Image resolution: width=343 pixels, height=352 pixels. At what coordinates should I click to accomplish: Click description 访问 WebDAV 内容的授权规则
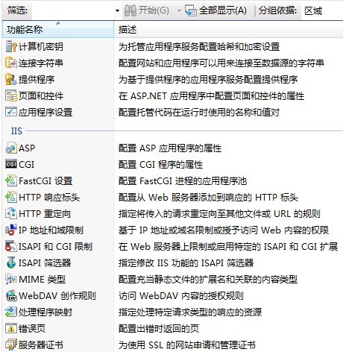click(x=180, y=296)
